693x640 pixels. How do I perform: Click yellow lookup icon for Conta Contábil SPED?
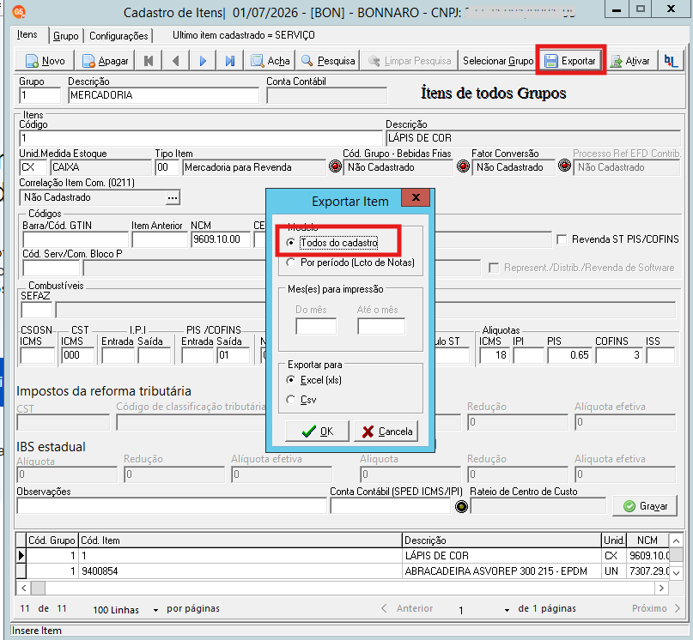coord(461,507)
